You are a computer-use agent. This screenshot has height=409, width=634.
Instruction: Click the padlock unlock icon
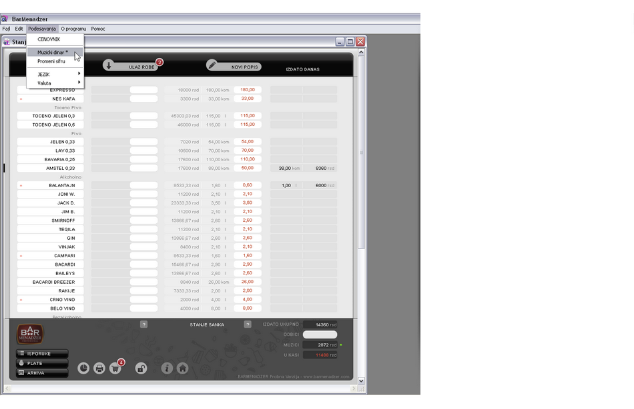click(x=141, y=368)
